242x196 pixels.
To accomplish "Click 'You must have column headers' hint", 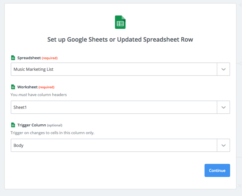I will click(39, 95).
